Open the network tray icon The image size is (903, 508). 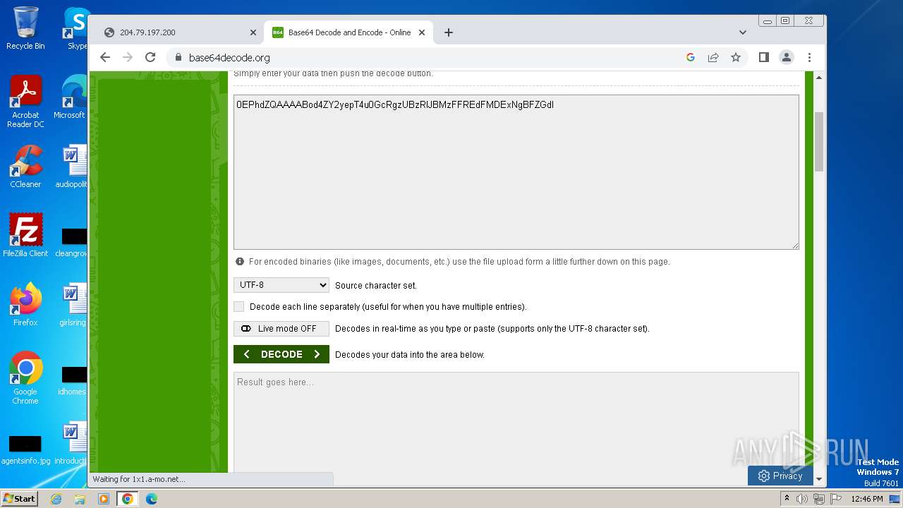[x=819, y=499]
